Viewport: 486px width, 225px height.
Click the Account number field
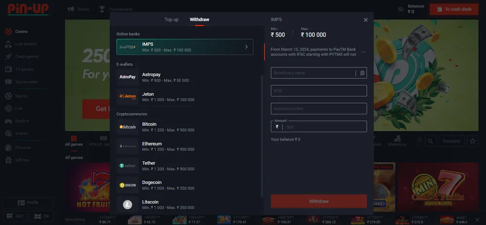point(319,109)
